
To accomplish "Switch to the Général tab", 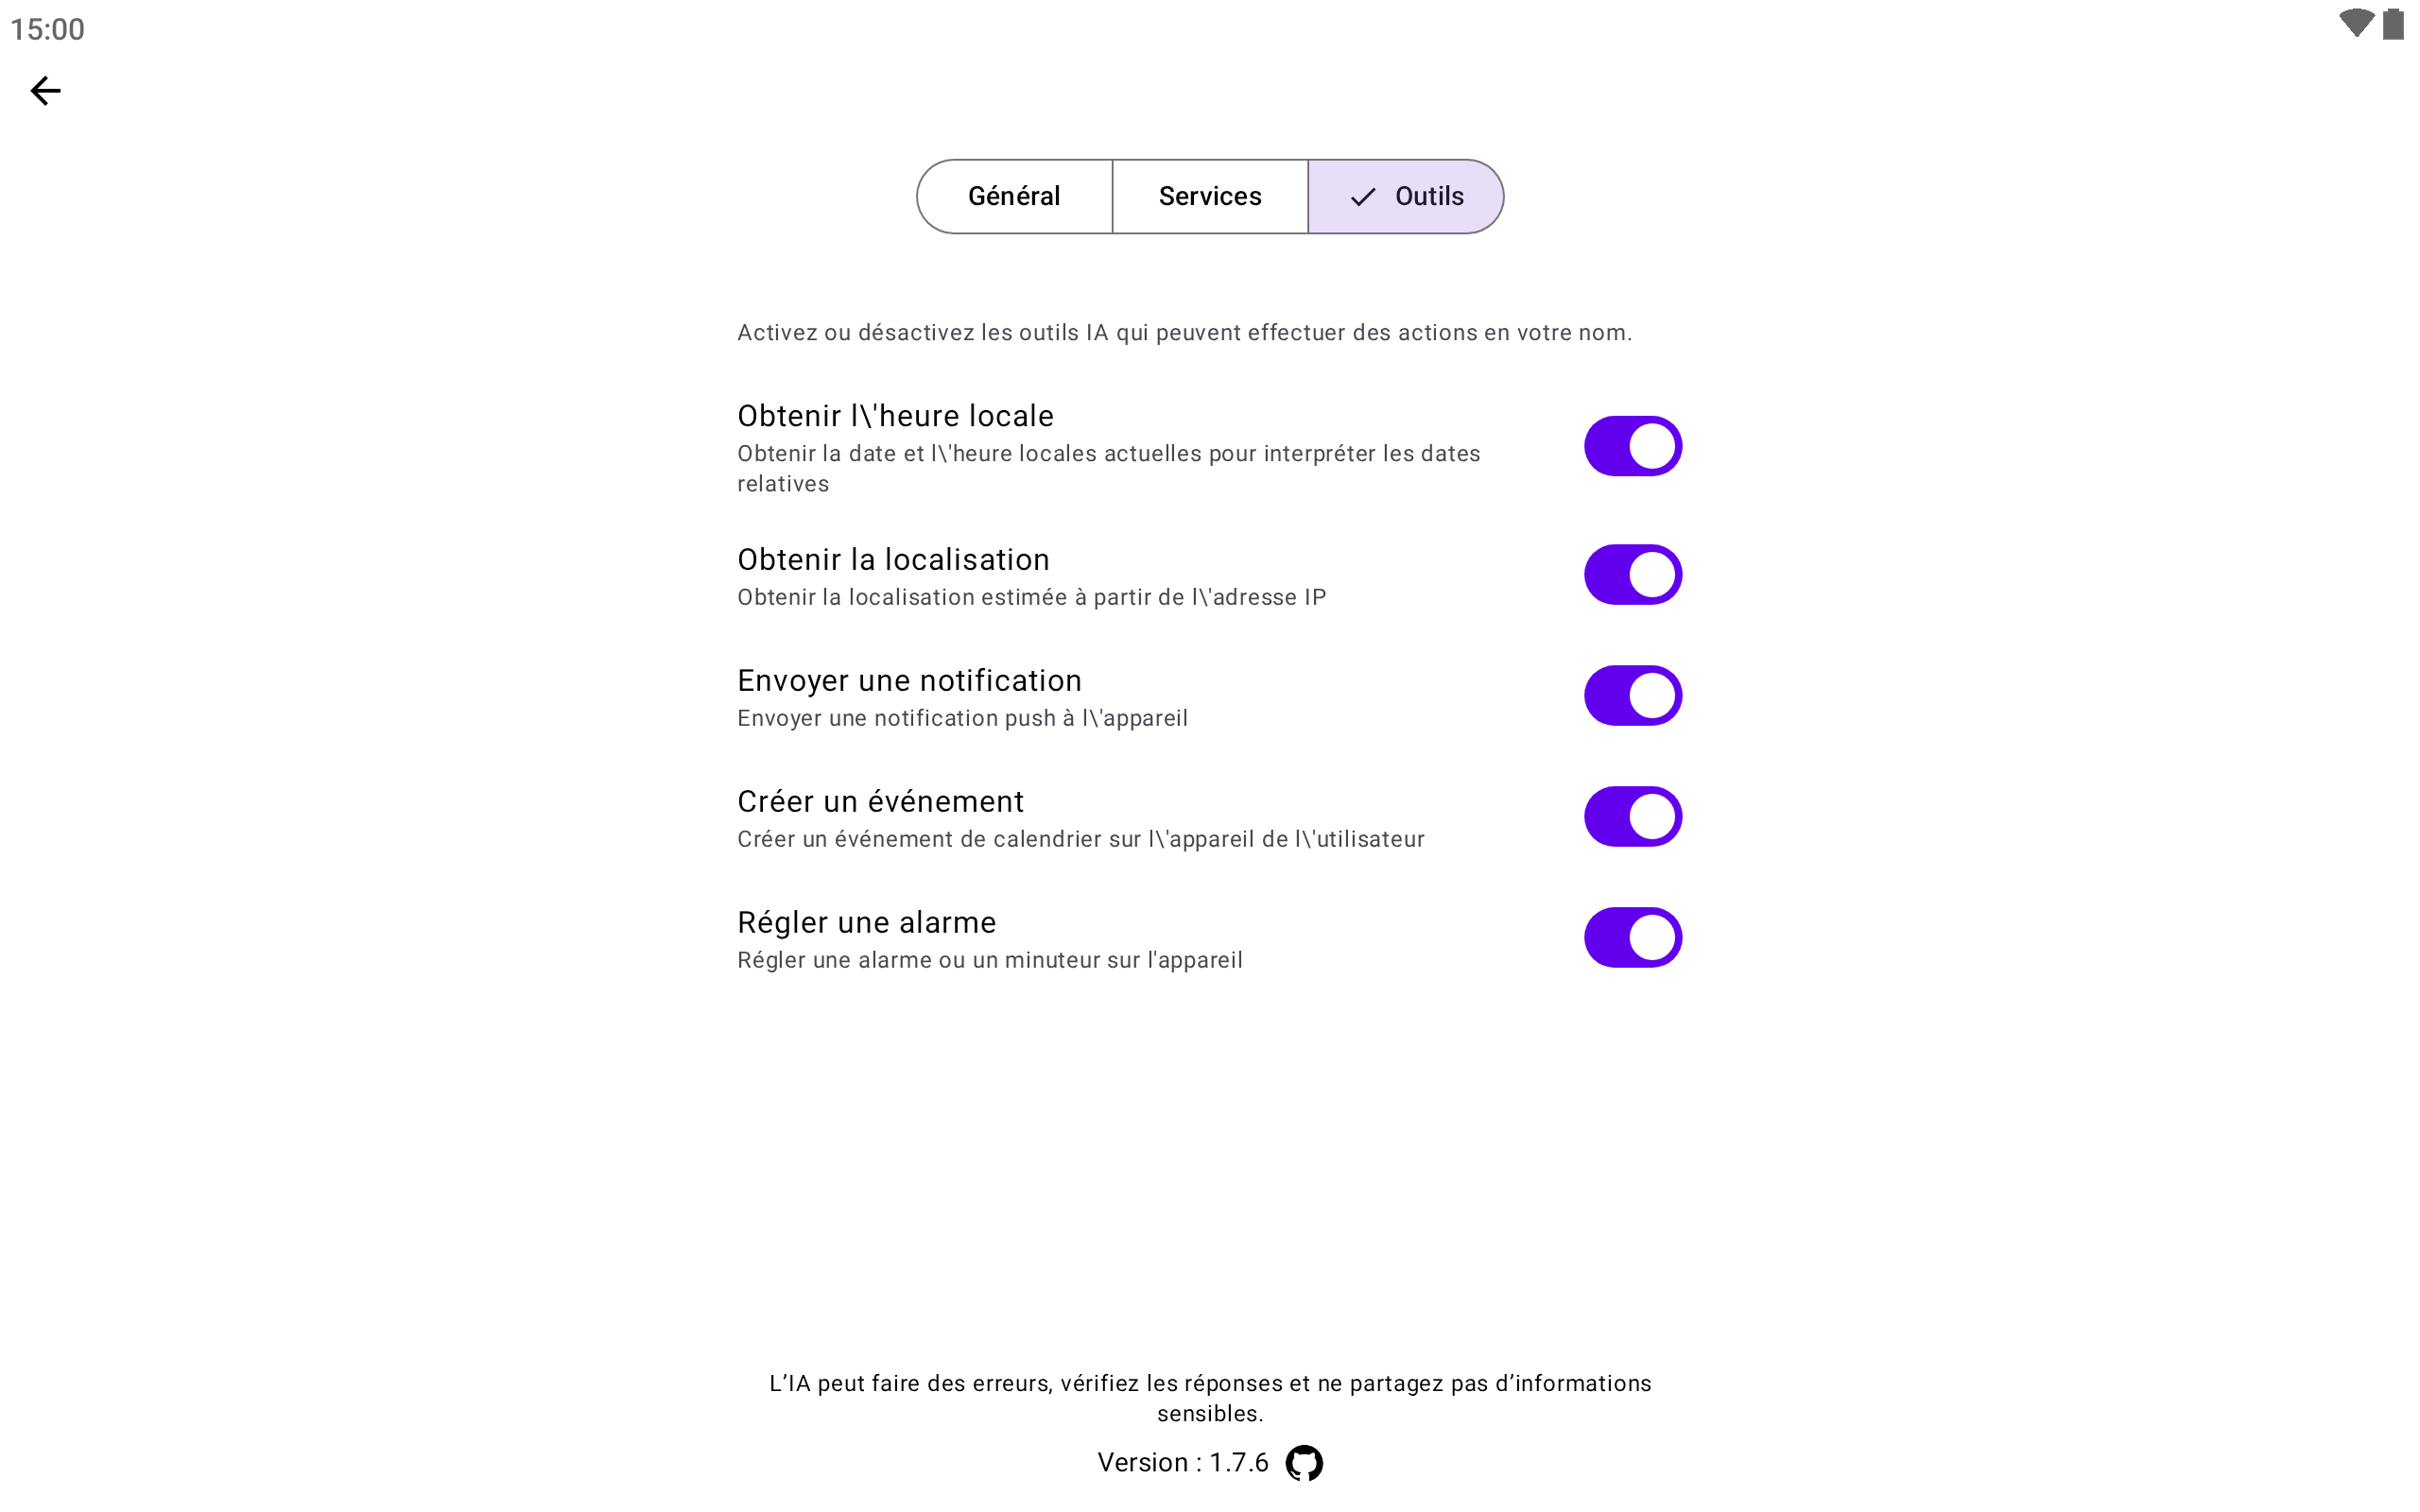I will point(1014,197).
